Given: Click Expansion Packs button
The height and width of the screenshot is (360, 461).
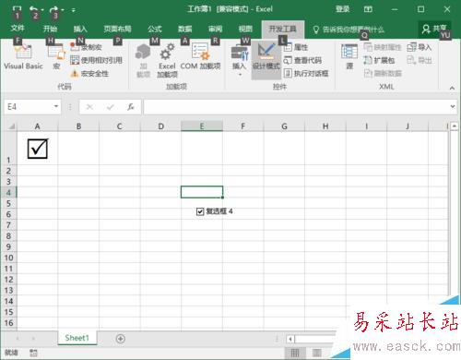Looking at the screenshot, I should [x=379, y=60].
